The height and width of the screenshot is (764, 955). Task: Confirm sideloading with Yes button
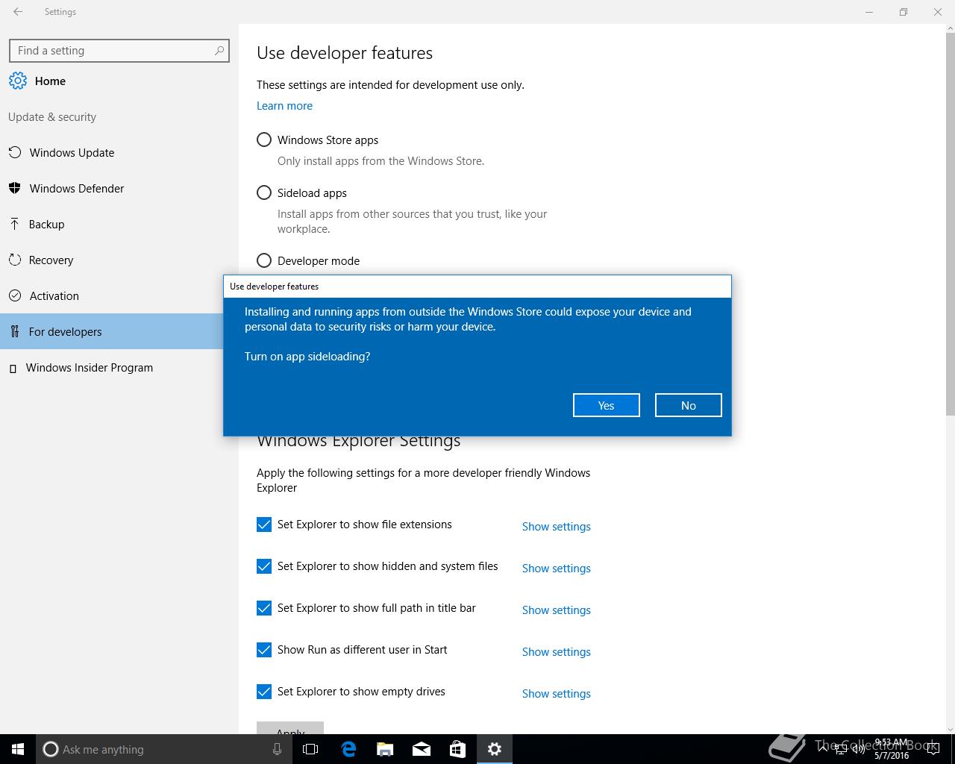click(x=606, y=405)
